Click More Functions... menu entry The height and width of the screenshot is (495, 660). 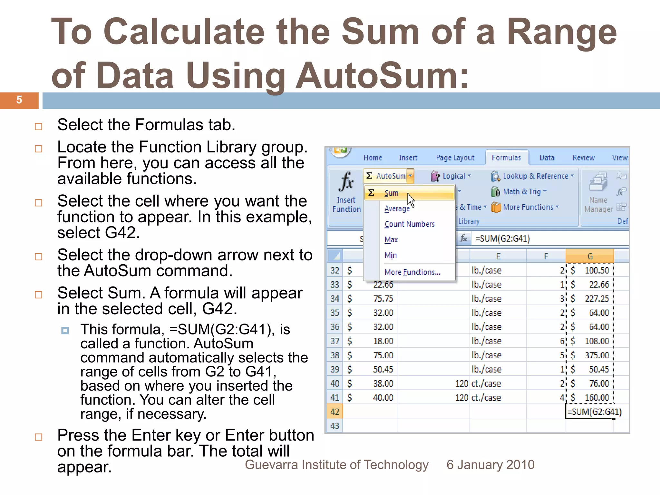point(412,272)
